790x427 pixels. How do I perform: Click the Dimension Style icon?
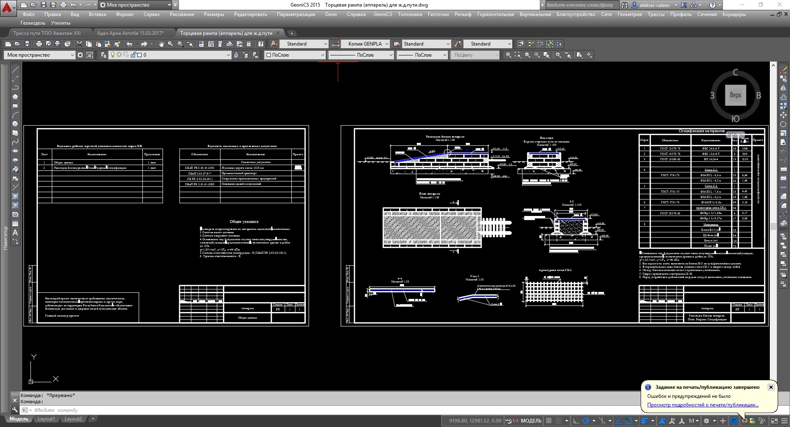coord(336,44)
